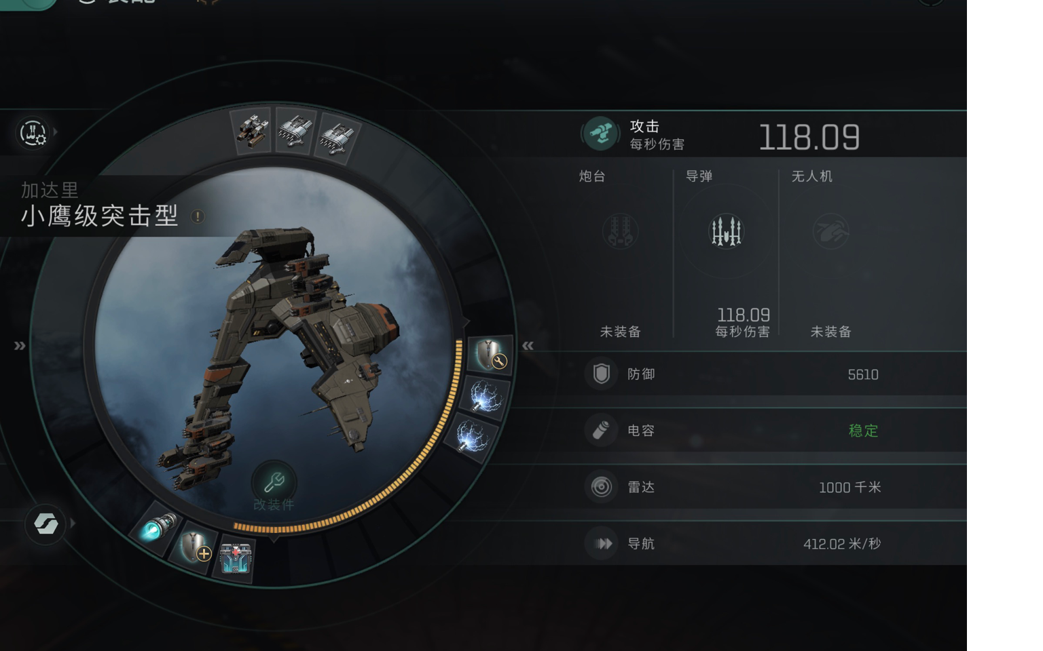Collapse stats panel with left double chevron

pos(528,346)
